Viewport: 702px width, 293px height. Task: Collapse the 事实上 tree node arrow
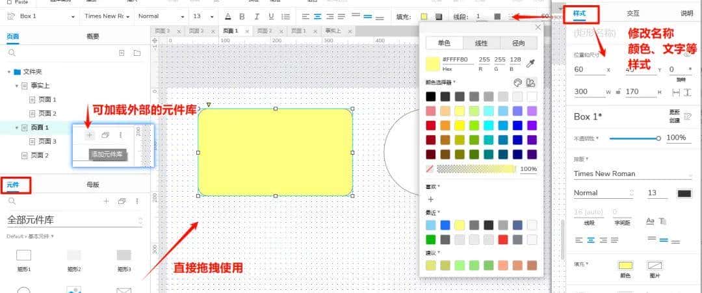17,86
